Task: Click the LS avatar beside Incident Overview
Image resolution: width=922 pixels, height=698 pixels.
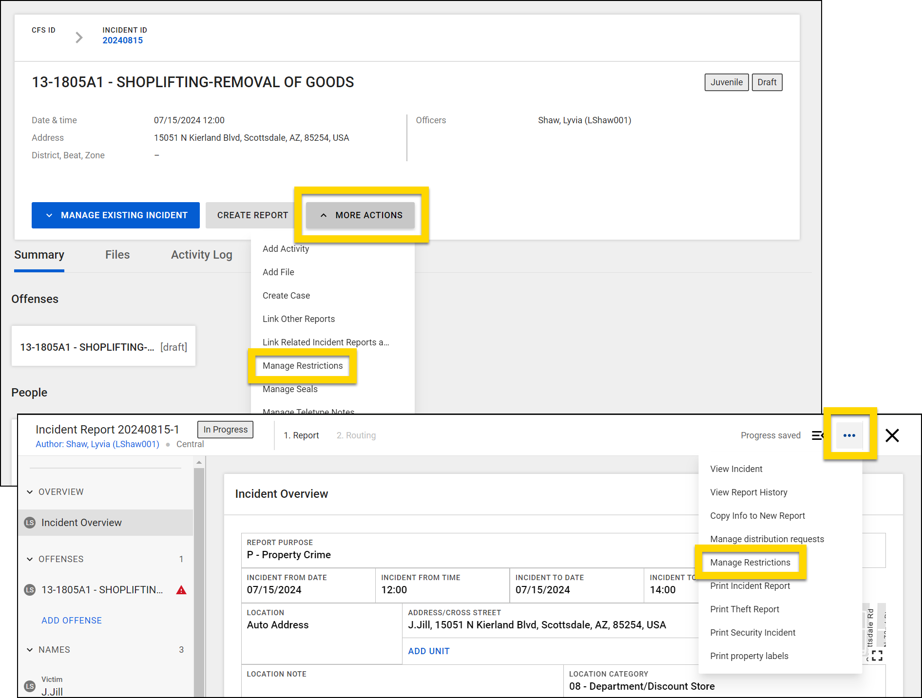Action: pyautogui.click(x=29, y=522)
